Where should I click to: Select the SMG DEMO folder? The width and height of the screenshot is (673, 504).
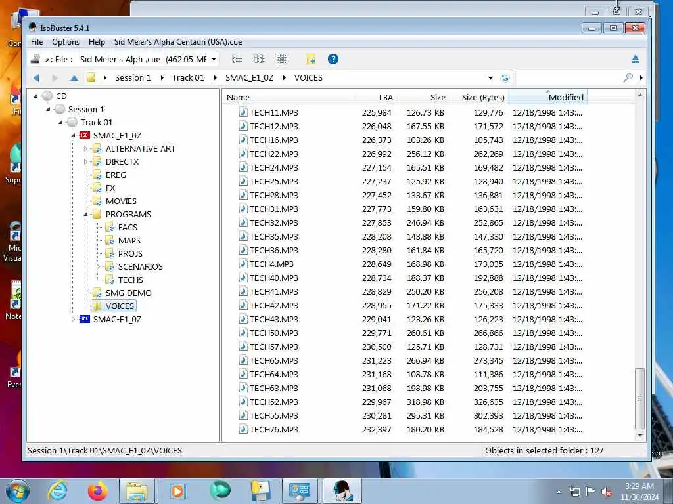click(128, 293)
